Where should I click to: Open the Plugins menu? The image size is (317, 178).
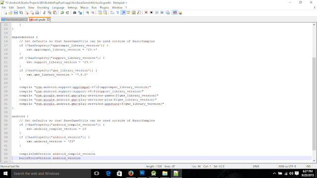pyautogui.click(x=105, y=8)
